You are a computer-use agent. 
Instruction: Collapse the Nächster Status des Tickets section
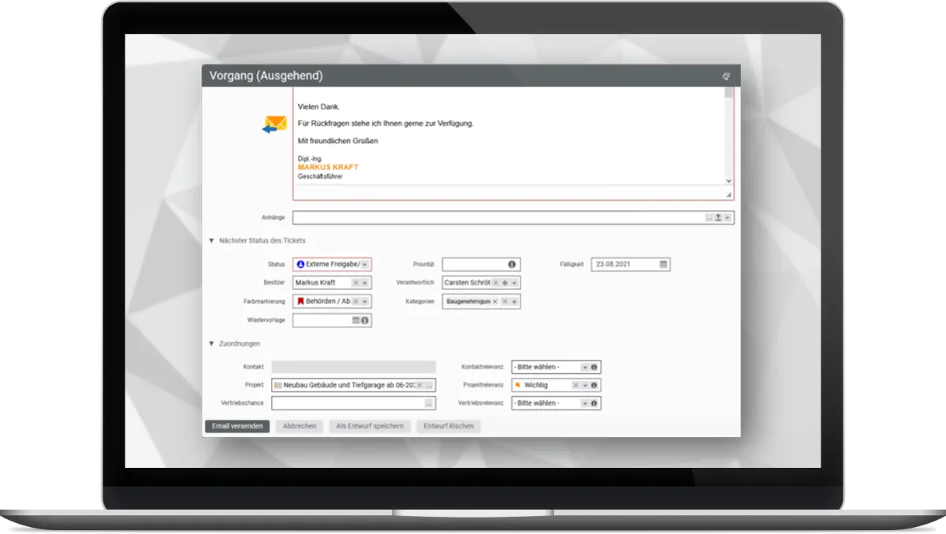[x=211, y=241]
